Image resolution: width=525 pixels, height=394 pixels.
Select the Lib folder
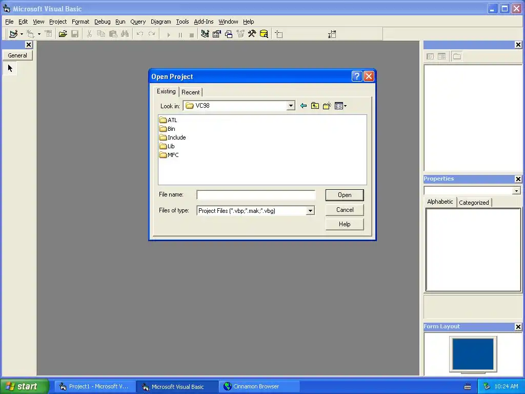(x=167, y=146)
